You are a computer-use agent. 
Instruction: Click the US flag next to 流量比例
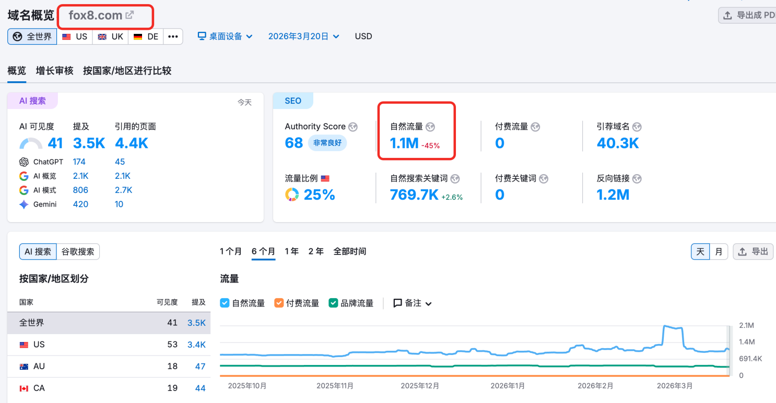pos(325,179)
